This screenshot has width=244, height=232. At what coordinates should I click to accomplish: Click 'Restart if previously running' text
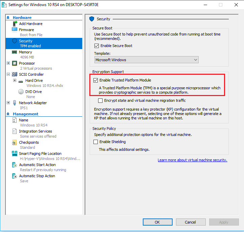pos(43,170)
